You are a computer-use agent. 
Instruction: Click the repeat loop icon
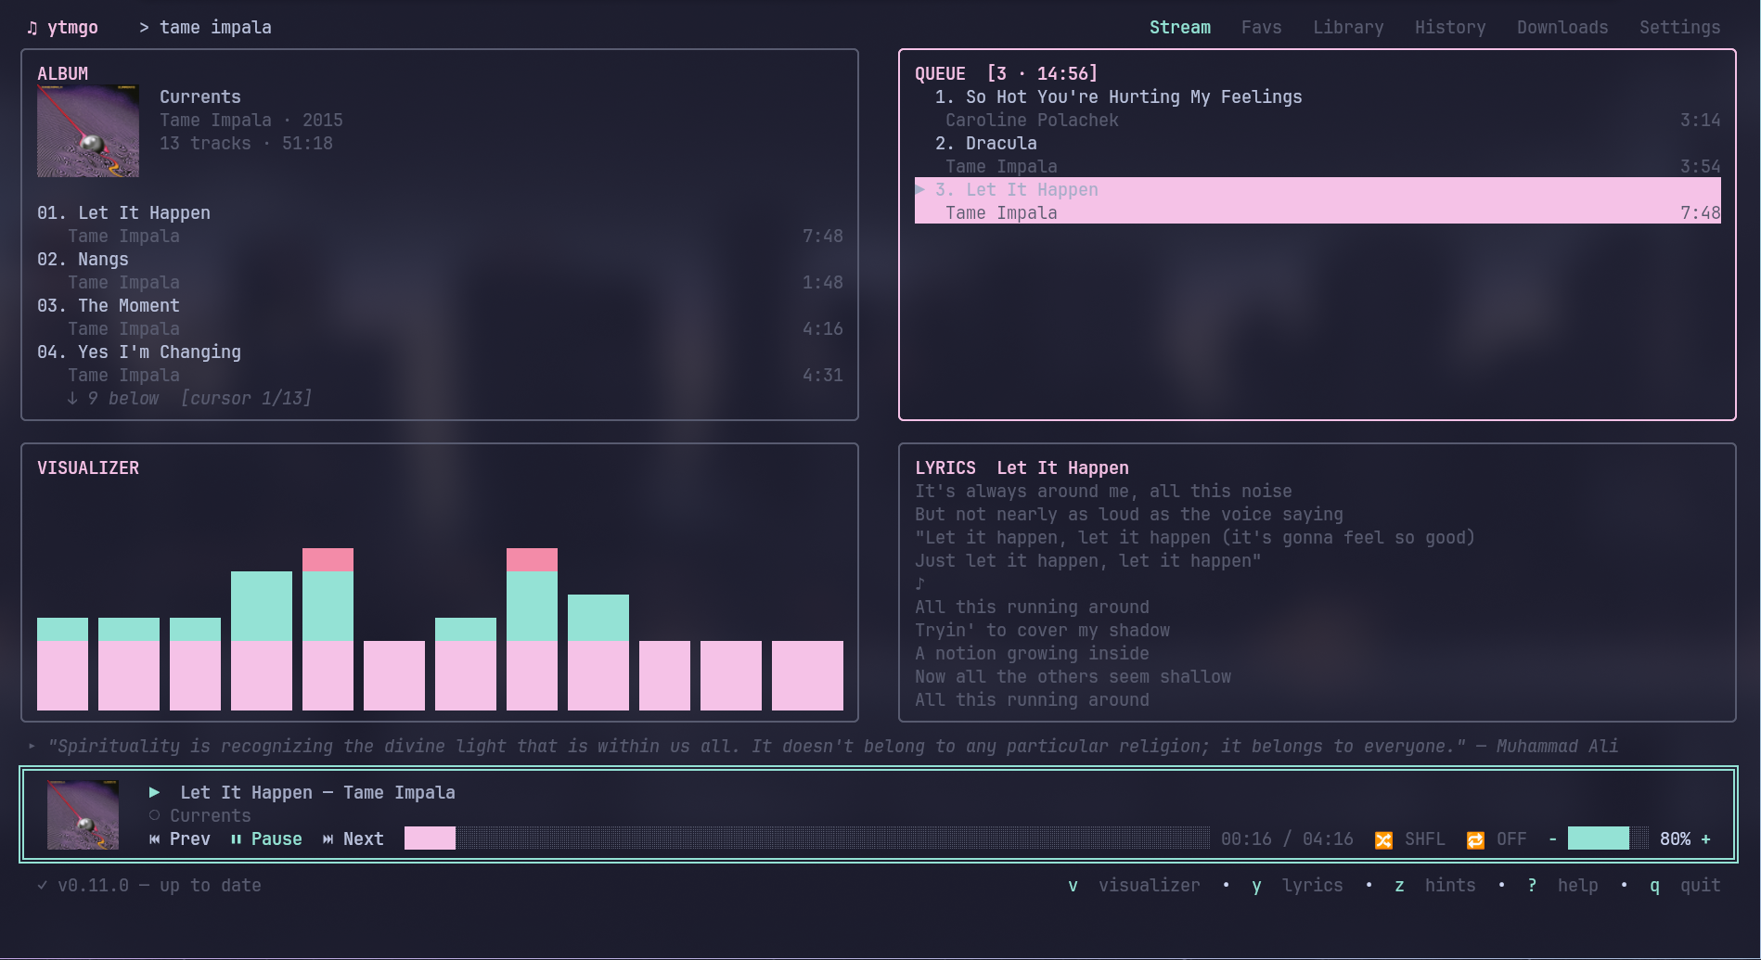1475,839
